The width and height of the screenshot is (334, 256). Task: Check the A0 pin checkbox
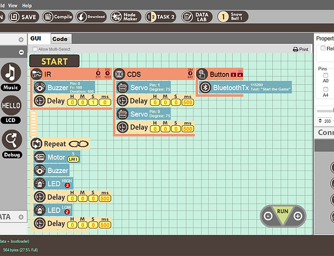325,75
